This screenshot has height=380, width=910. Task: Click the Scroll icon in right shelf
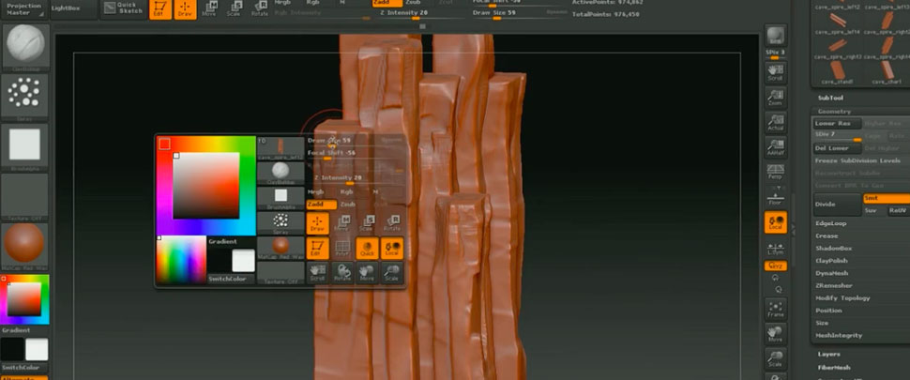(x=775, y=71)
